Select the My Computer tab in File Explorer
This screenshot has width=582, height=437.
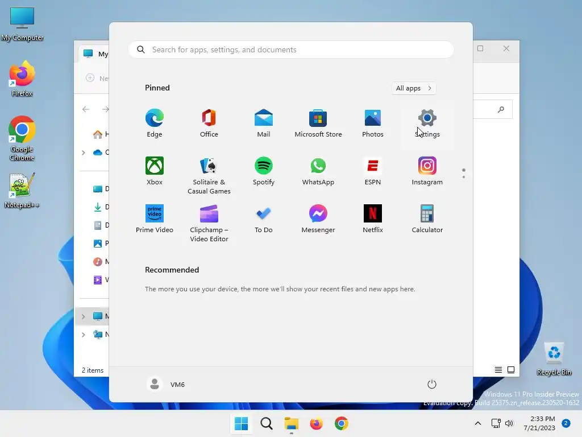tap(94, 54)
